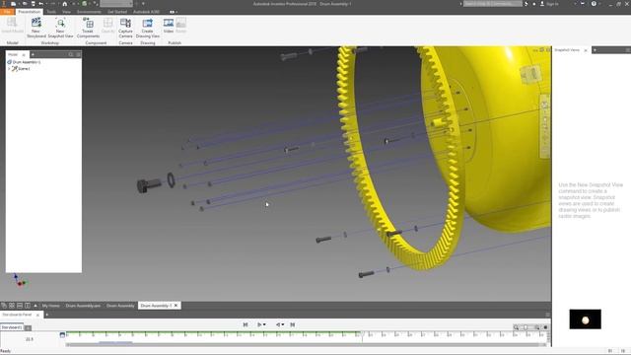Click the Undo arrow in quick access toolbar
The image size is (631, 355).
40,4
